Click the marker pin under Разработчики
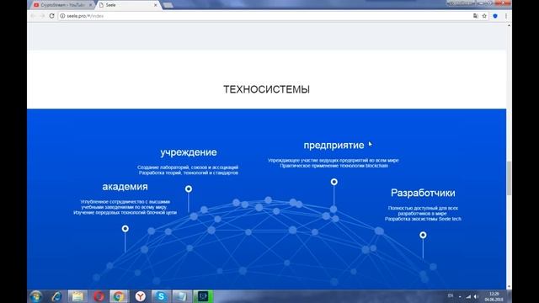The image size is (539, 303). coord(423,235)
